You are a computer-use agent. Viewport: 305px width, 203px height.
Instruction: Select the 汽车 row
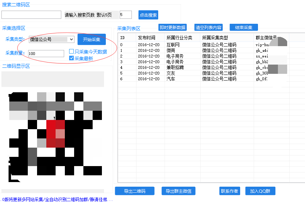[211, 79]
